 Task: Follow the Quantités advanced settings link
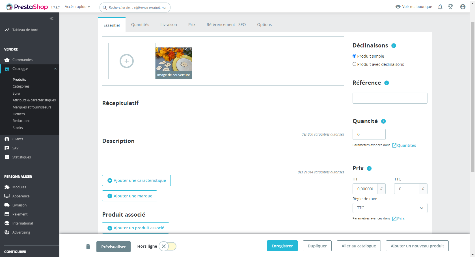[404, 145]
